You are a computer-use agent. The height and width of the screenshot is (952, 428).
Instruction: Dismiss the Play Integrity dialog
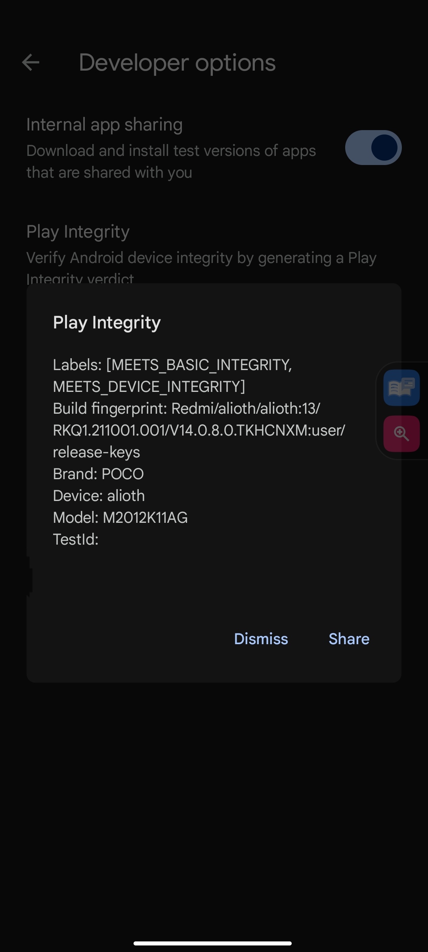261,639
